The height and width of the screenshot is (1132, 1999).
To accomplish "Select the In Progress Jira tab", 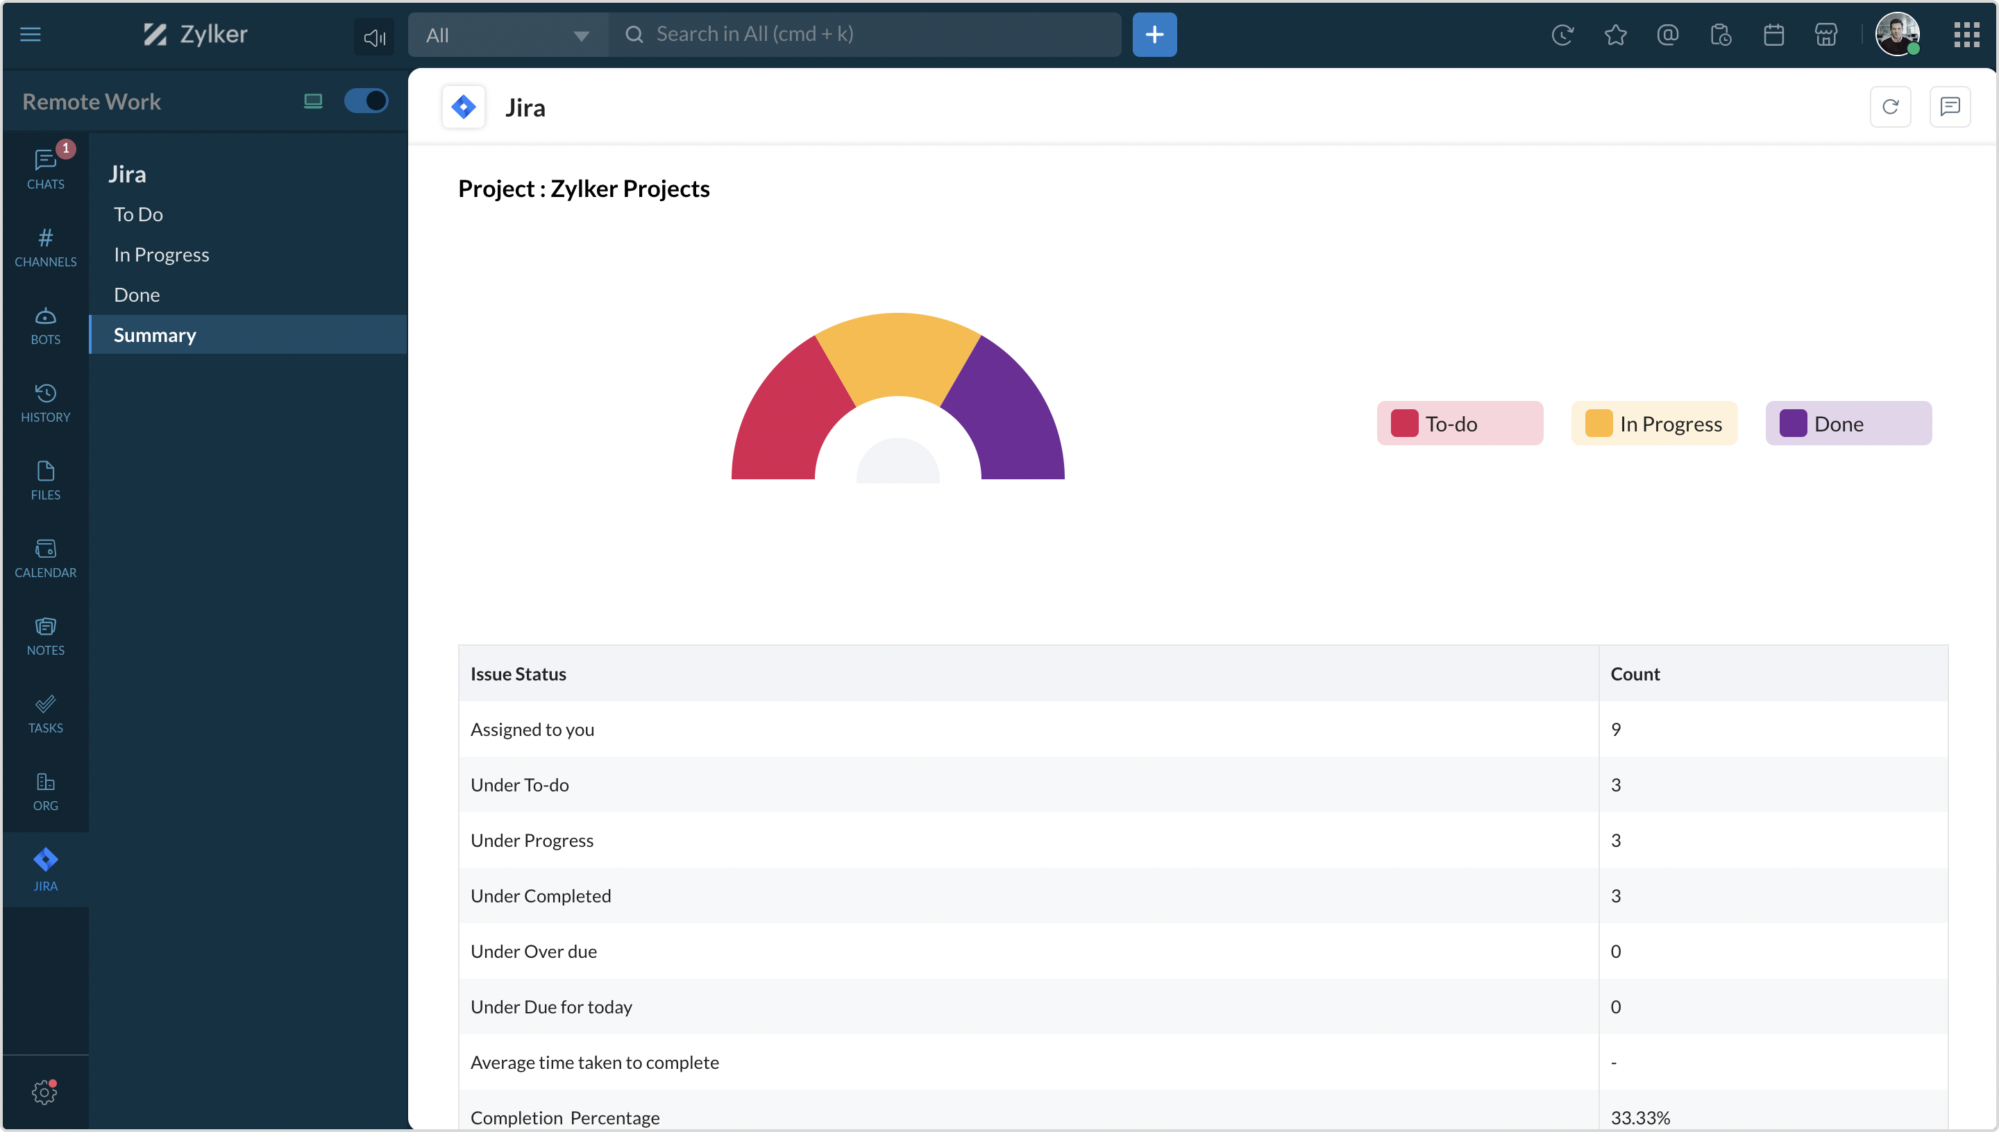I will coord(161,255).
